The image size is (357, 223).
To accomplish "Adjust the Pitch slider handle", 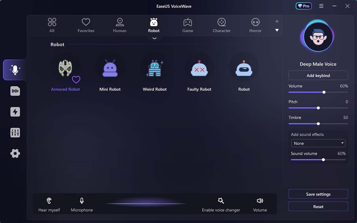I will pyautogui.click(x=318, y=108).
